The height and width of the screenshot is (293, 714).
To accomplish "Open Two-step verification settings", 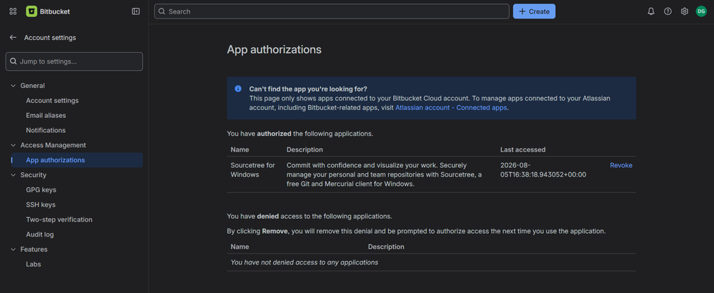I will [59, 220].
